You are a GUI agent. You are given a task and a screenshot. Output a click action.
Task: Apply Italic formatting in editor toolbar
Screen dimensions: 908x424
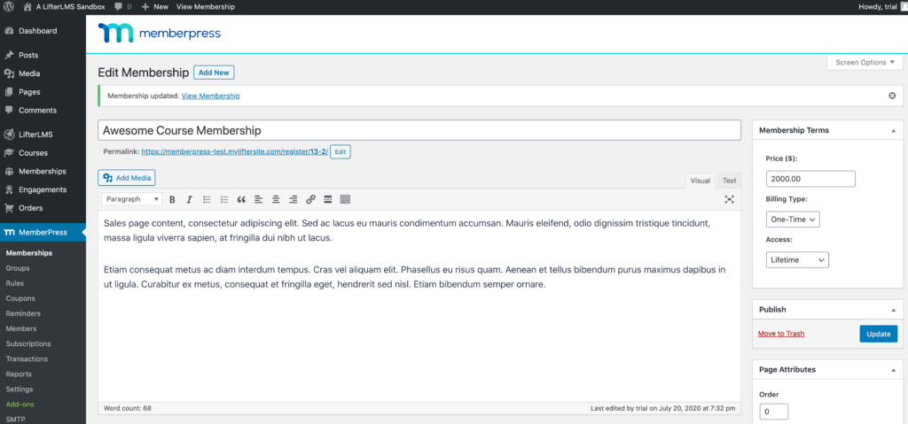click(x=189, y=199)
